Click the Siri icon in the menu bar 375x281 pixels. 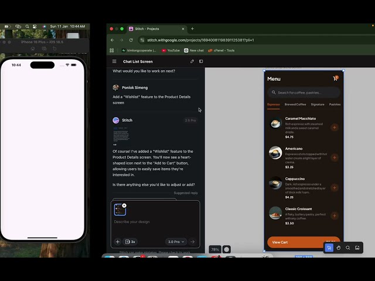click(x=45, y=26)
